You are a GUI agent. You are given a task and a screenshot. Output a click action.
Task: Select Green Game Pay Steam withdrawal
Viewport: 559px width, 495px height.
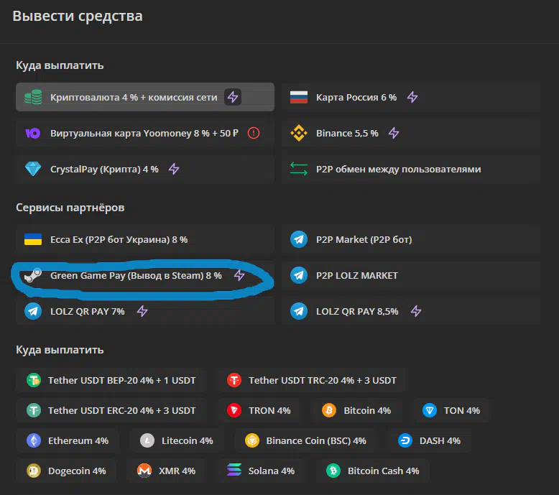[145, 275]
